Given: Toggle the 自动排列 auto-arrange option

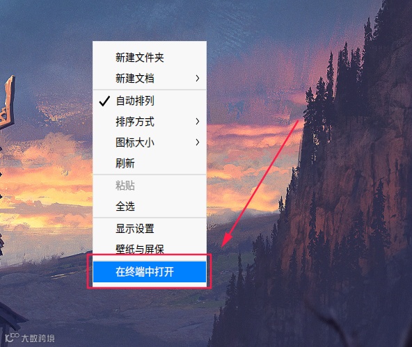Looking at the screenshot, I should click(150, 101).
